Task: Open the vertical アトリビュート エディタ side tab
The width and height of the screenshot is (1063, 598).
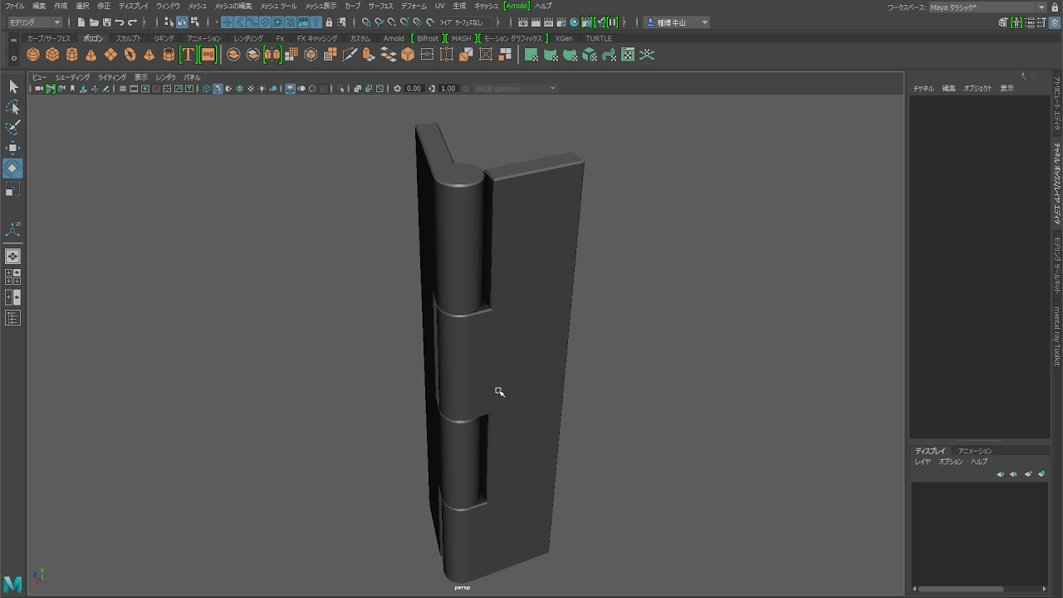Action: pos(1056,105)
